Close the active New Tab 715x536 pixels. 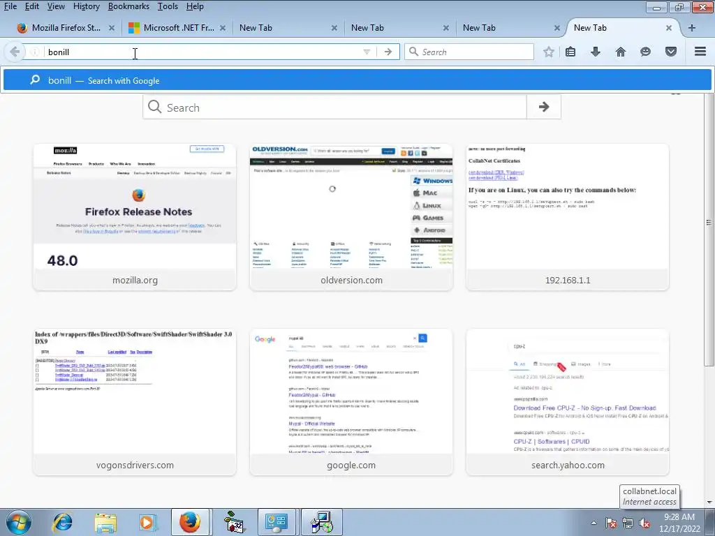tap(668, 28)
